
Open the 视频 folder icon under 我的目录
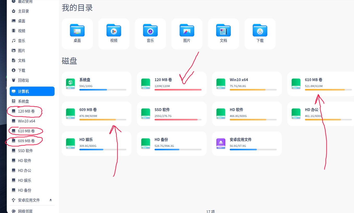114,30
